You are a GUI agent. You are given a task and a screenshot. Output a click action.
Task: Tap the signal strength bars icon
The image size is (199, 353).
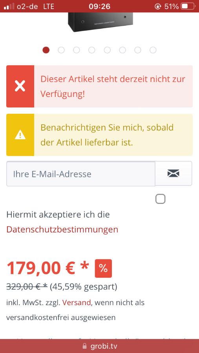click(9, 6)
